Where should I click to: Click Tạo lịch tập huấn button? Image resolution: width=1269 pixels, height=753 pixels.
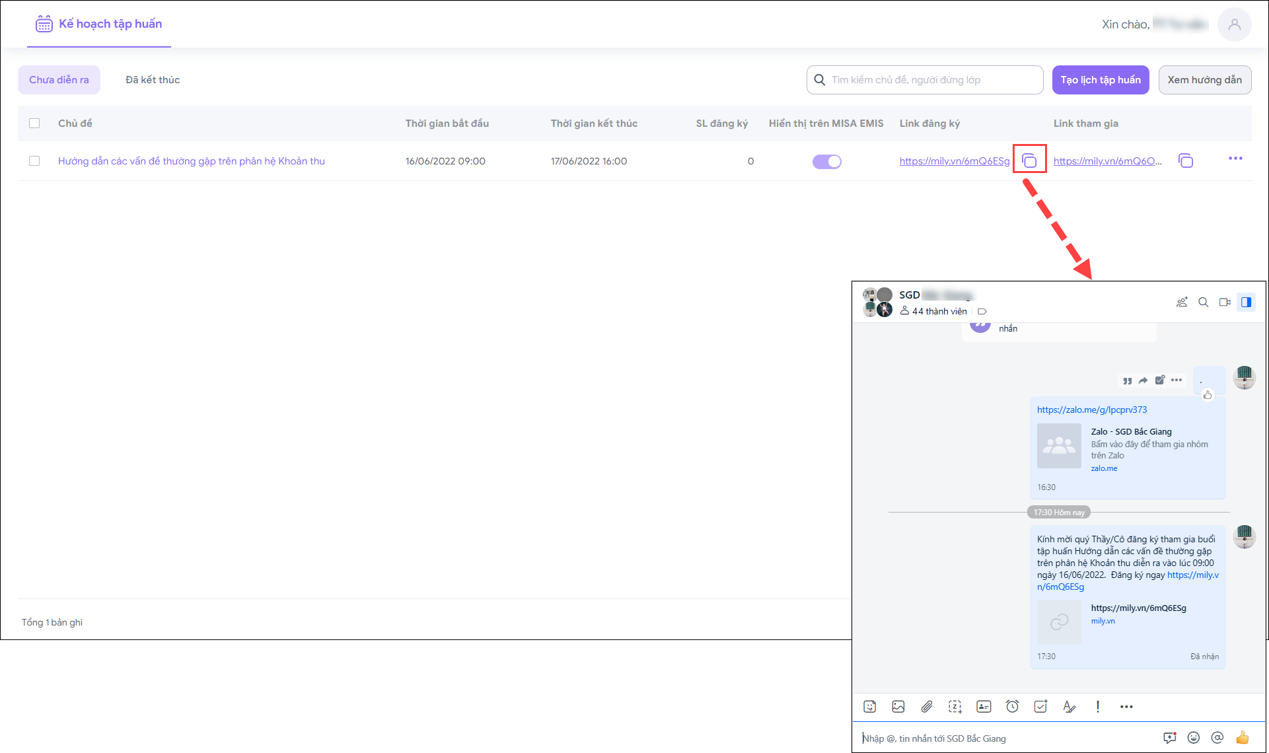tap(1101, 80)
